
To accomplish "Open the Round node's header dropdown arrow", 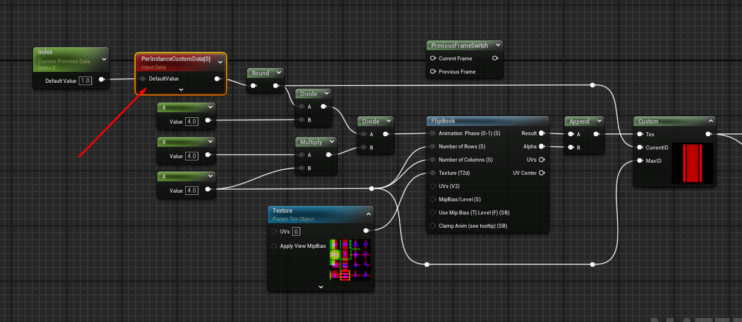I will tap(278, 73).
